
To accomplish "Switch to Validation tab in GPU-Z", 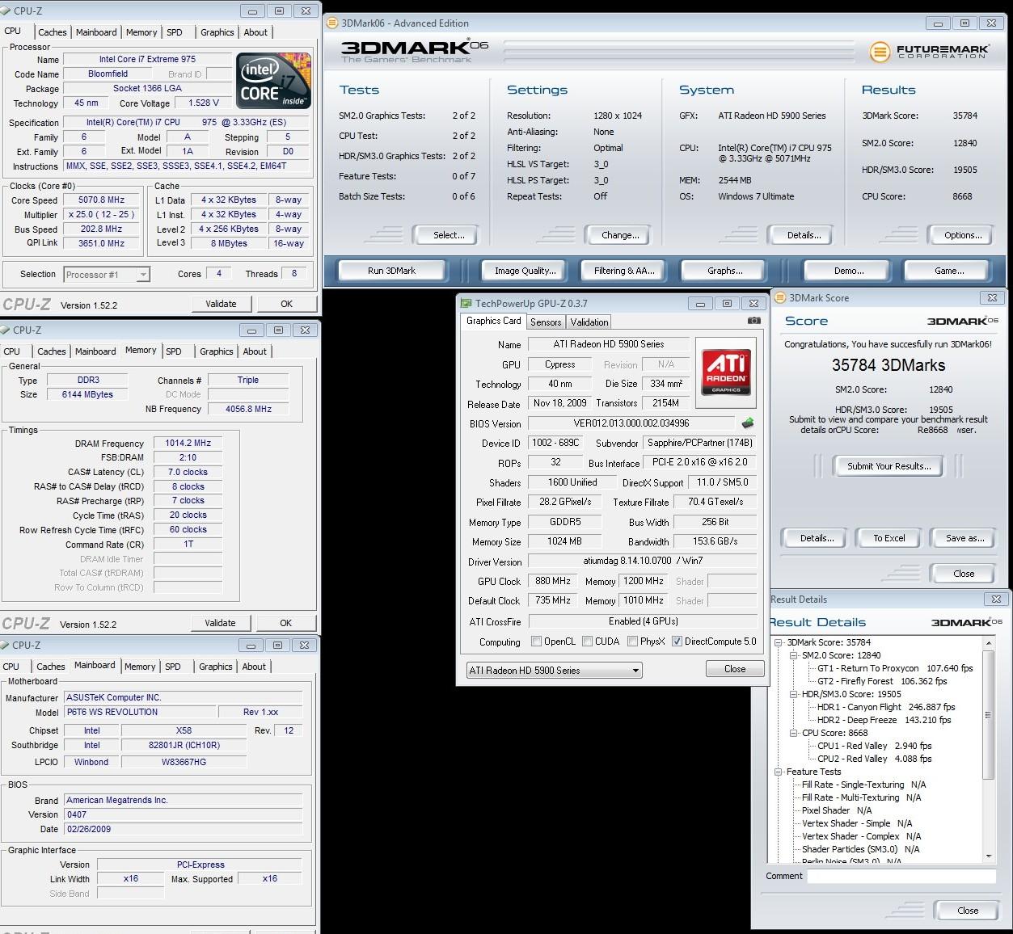I will pyautogui.click(x=589, y=322).
